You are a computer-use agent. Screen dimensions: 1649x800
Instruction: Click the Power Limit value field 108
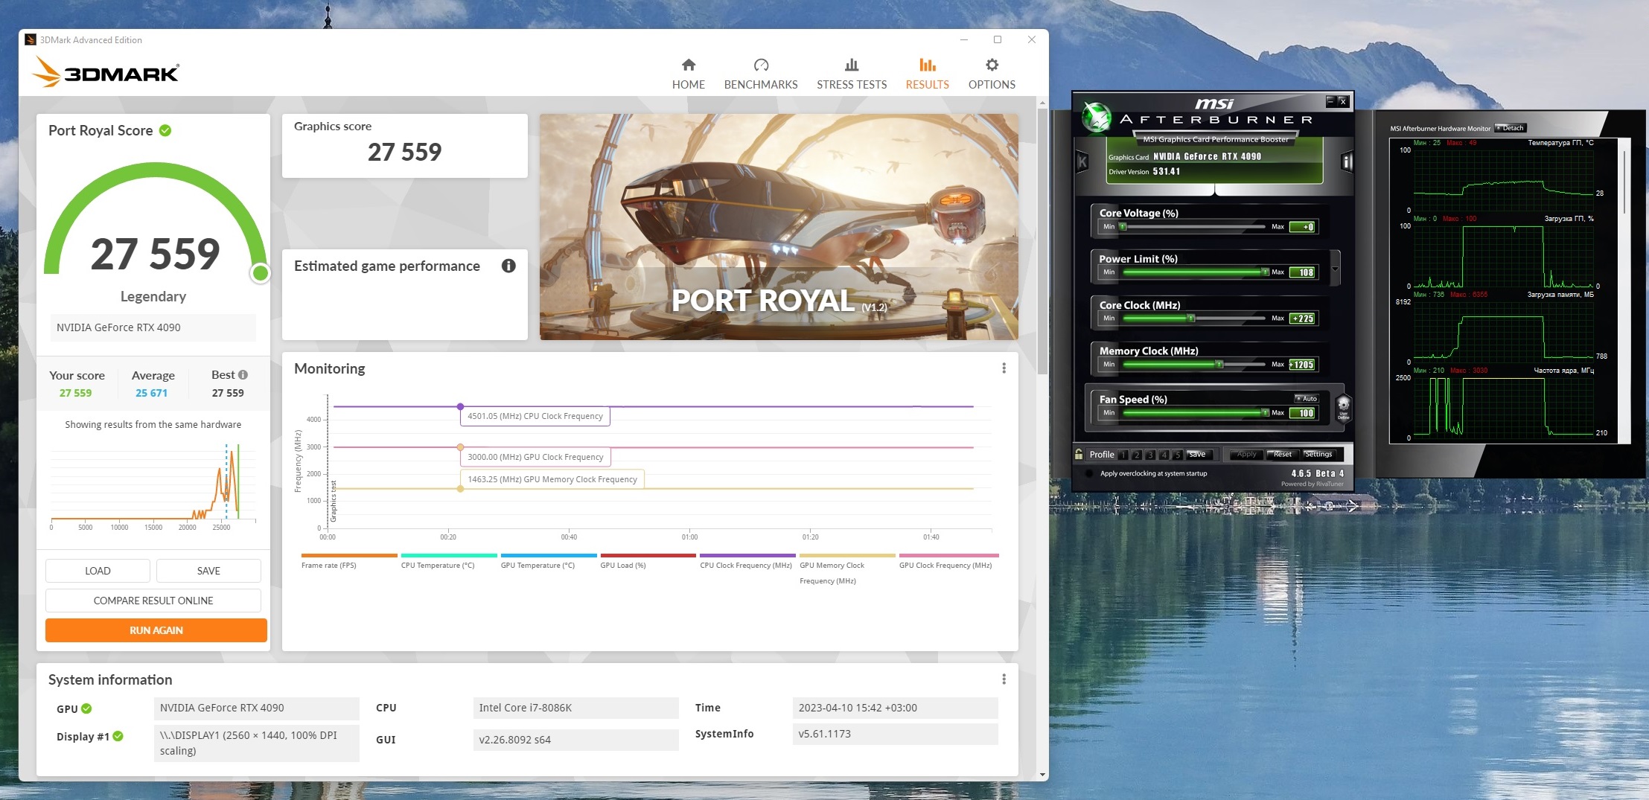tap(1303, 272)
